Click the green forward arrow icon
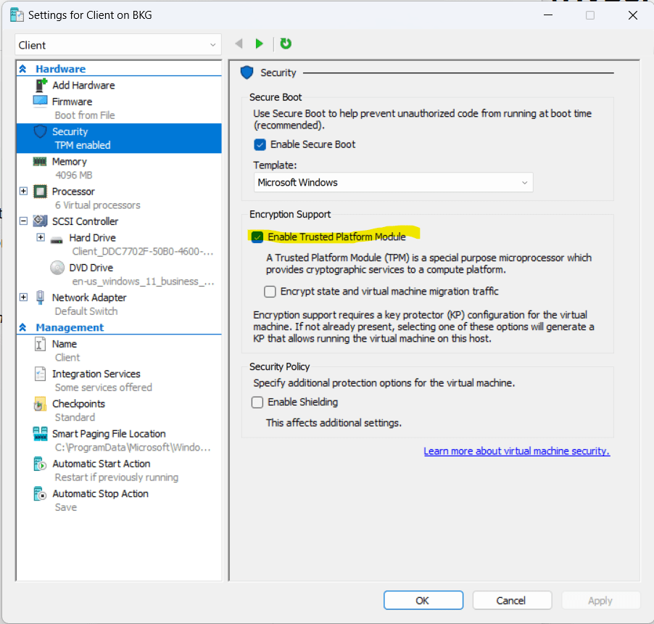This screenshot has height=624, width=654. pos(259,44)
